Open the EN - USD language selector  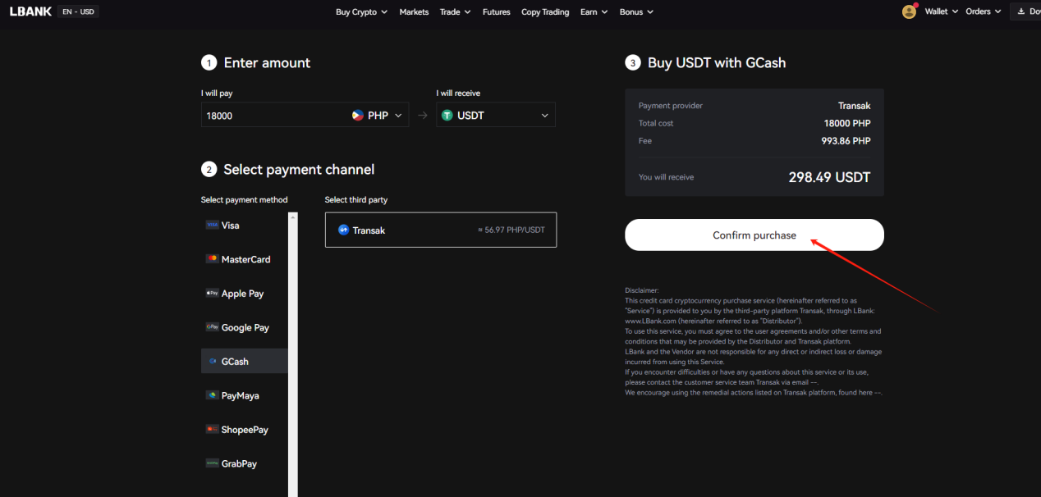point(78,11)
